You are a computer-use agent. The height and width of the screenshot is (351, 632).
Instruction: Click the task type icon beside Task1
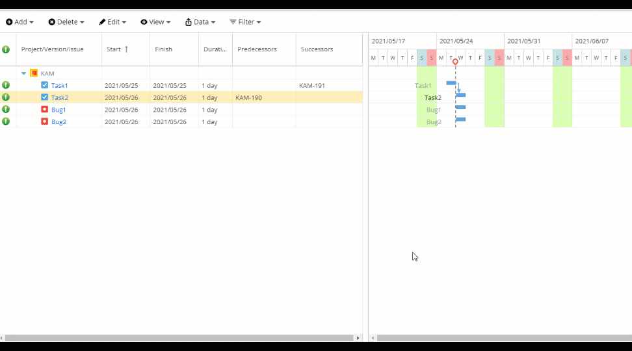tap(44, 85)
